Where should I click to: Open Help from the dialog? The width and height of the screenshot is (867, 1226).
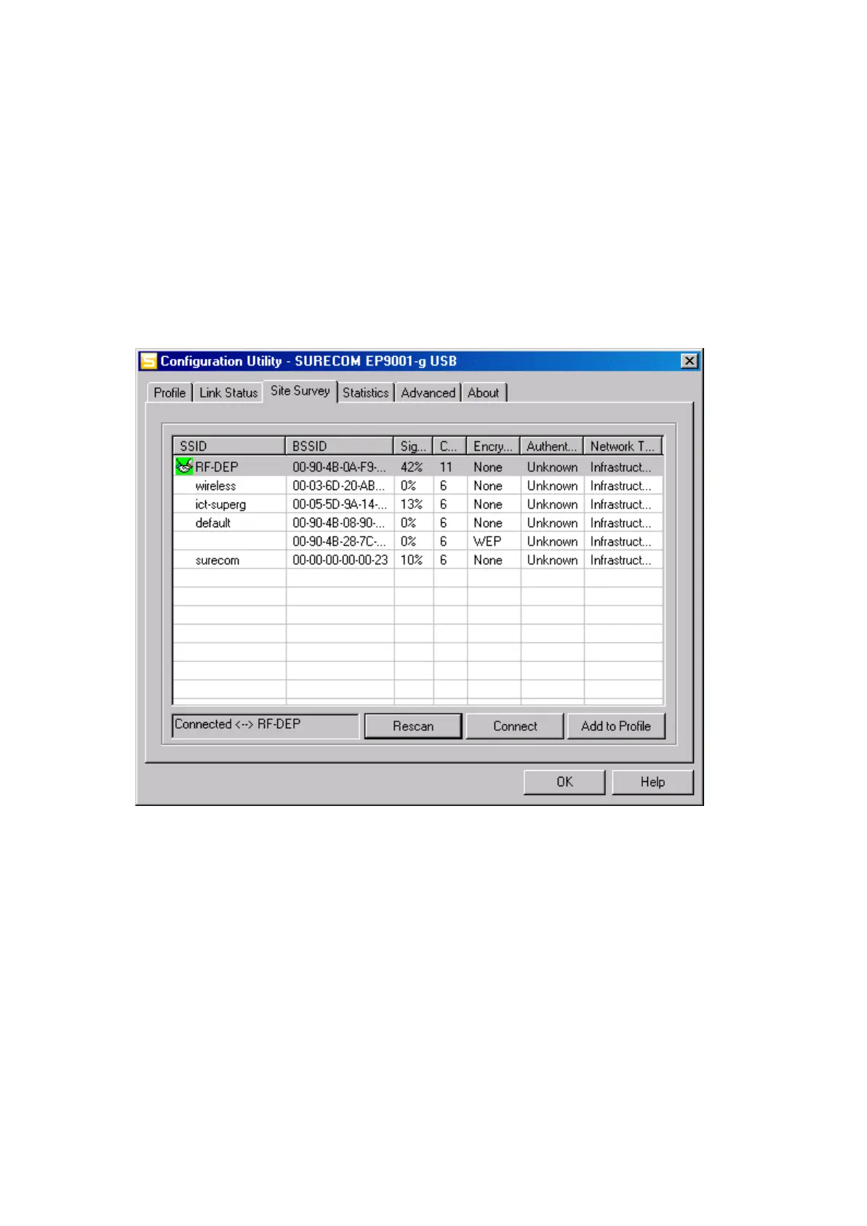click(652, 782)
